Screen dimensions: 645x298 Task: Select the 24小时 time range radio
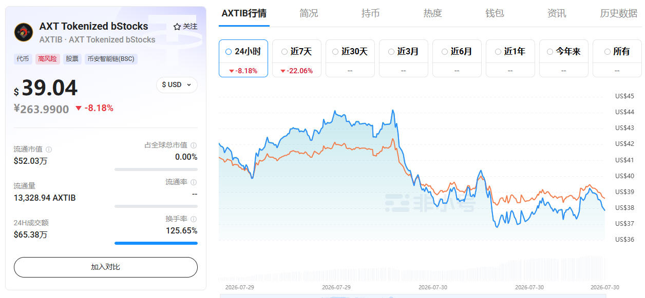[229, 52]
